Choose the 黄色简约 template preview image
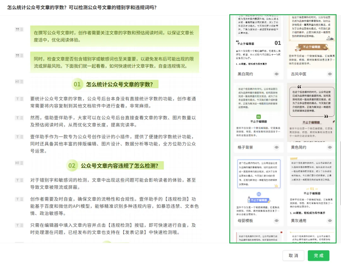The image size is (341, 266). point(311,112)
